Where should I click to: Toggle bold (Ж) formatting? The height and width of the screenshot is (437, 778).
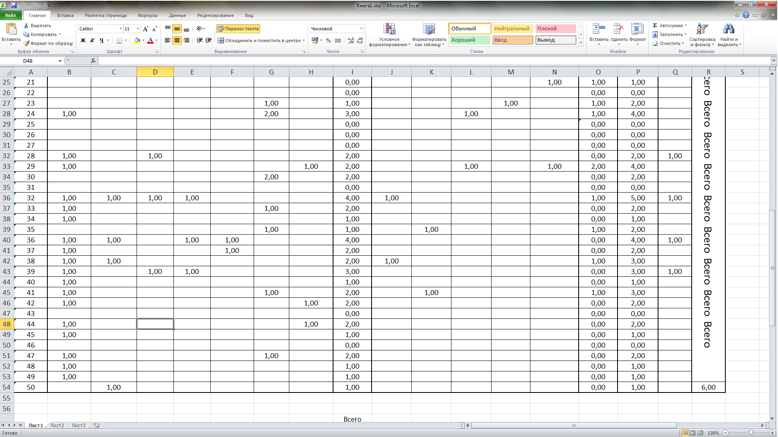tap(83, 40)
